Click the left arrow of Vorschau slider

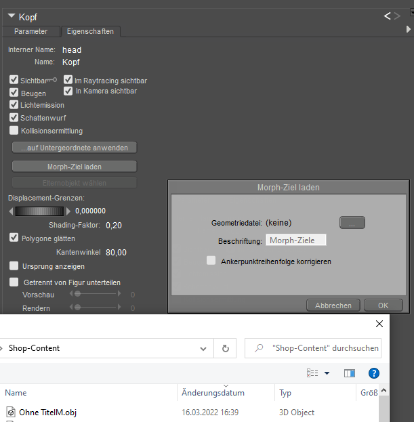coord(71,293)
